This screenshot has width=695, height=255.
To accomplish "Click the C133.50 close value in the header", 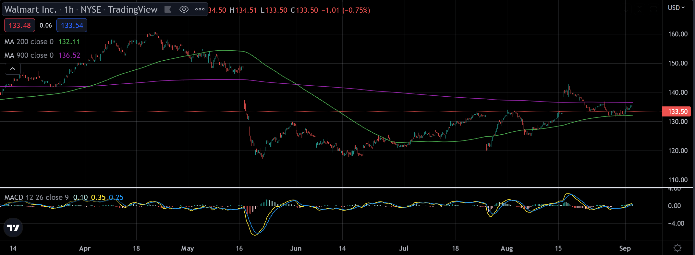I will pos(304,10).
